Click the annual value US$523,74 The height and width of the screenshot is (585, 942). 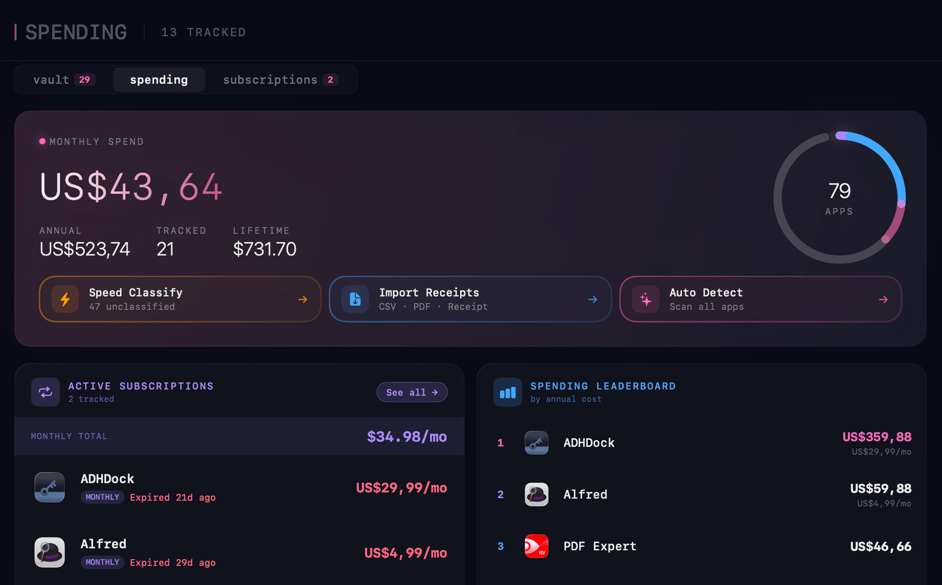pyautogui.click(x=84, y=249)
